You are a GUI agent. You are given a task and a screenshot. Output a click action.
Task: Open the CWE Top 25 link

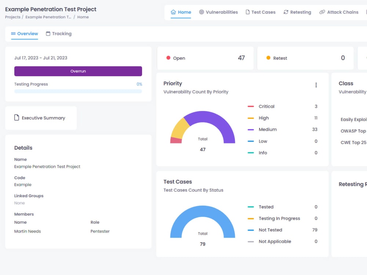pyautogui.click(x=353, y=142)
